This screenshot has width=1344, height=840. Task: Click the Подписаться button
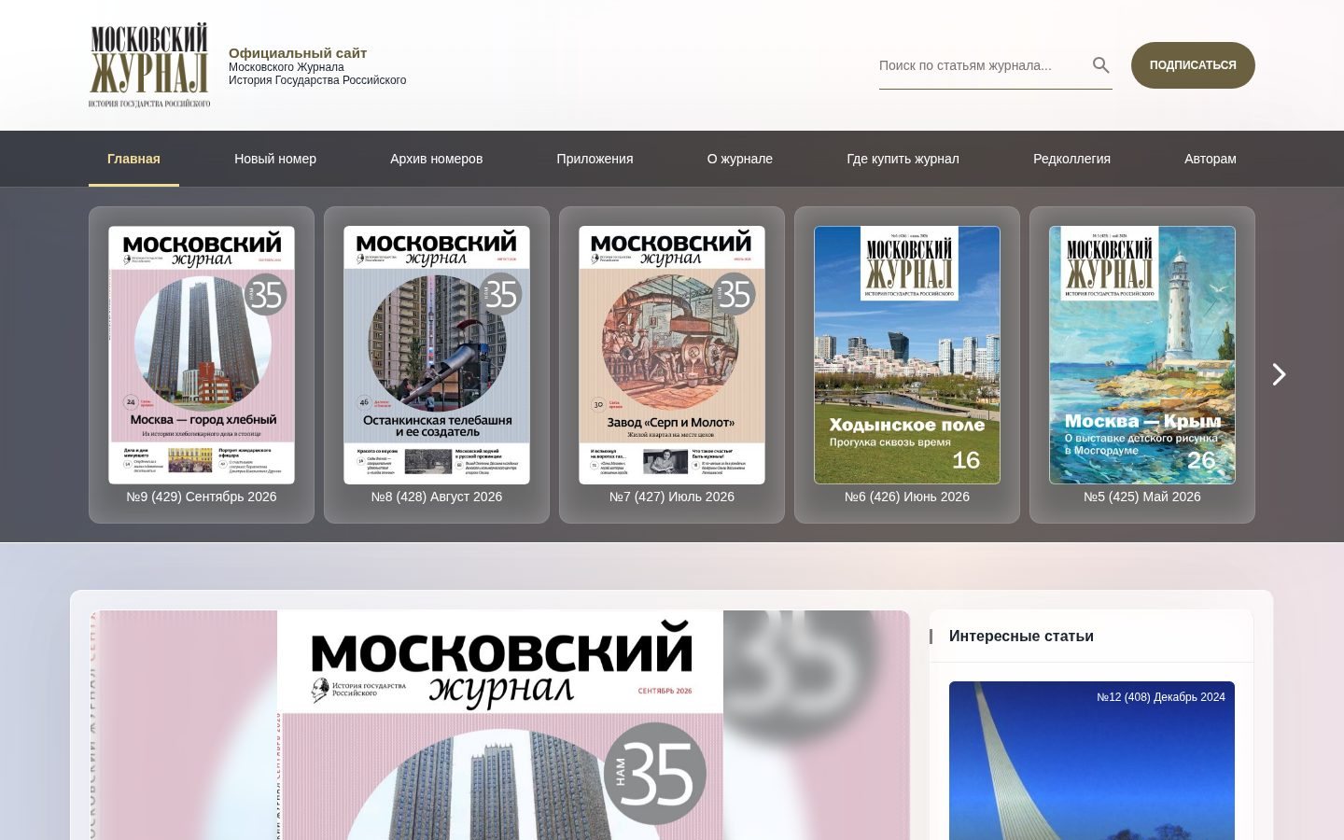coord(1193,65)
